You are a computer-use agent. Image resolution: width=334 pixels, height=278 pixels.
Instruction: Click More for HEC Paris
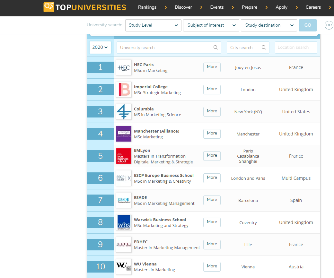pos(212,67)
